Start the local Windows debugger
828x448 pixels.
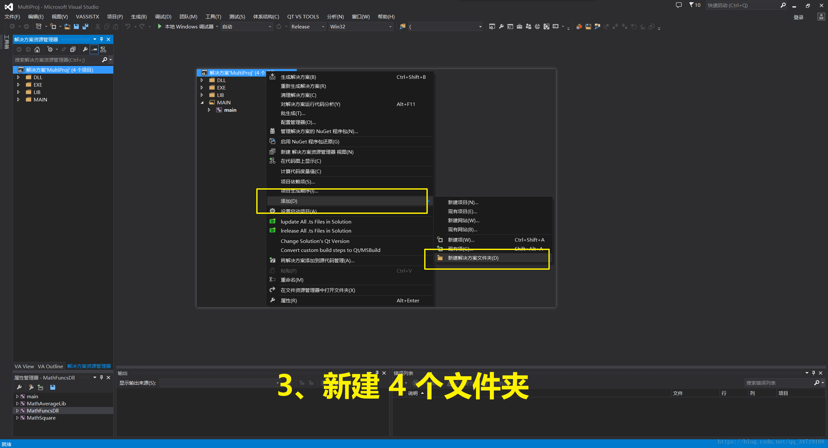(x=186, y=26)
